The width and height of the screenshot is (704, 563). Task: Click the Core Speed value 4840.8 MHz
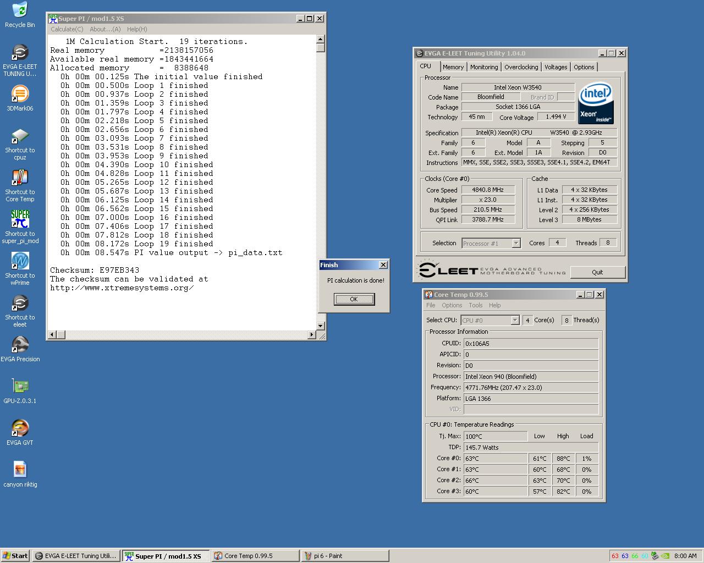pos(488,190)
